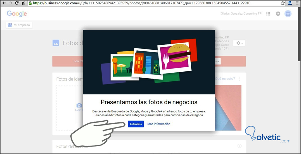Click the cover photo thumbnail
The height and width of the screenshot is (154, 301).
(x=228, y=108)
